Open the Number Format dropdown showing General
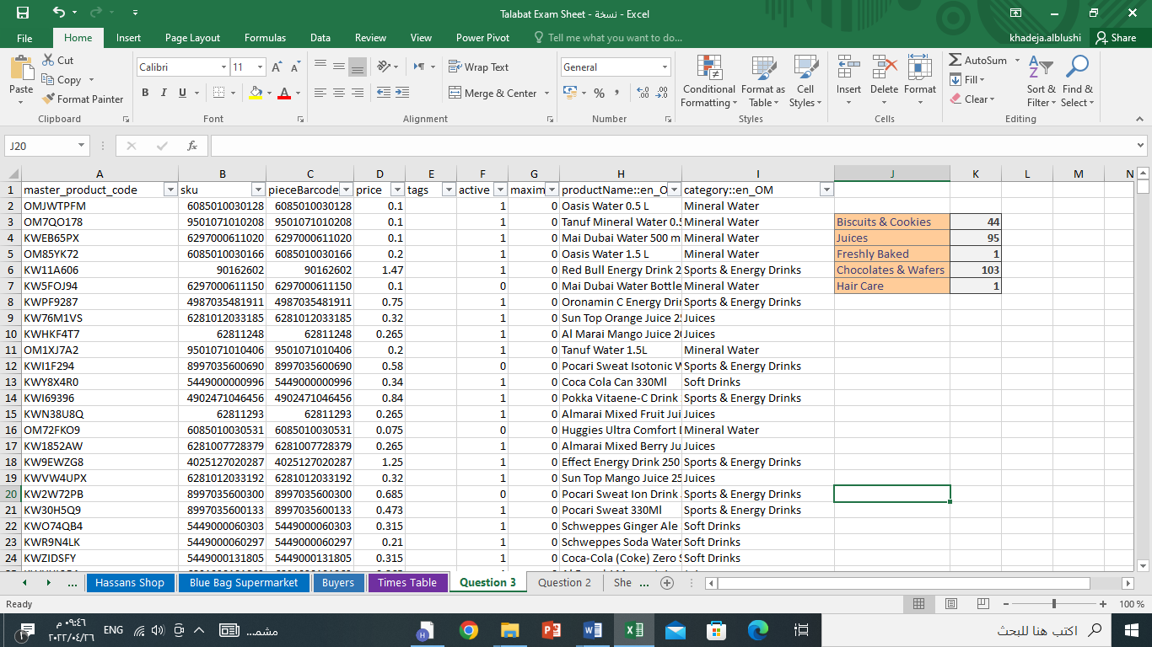This screenshot has width=1152, height=647. [664, 67]
